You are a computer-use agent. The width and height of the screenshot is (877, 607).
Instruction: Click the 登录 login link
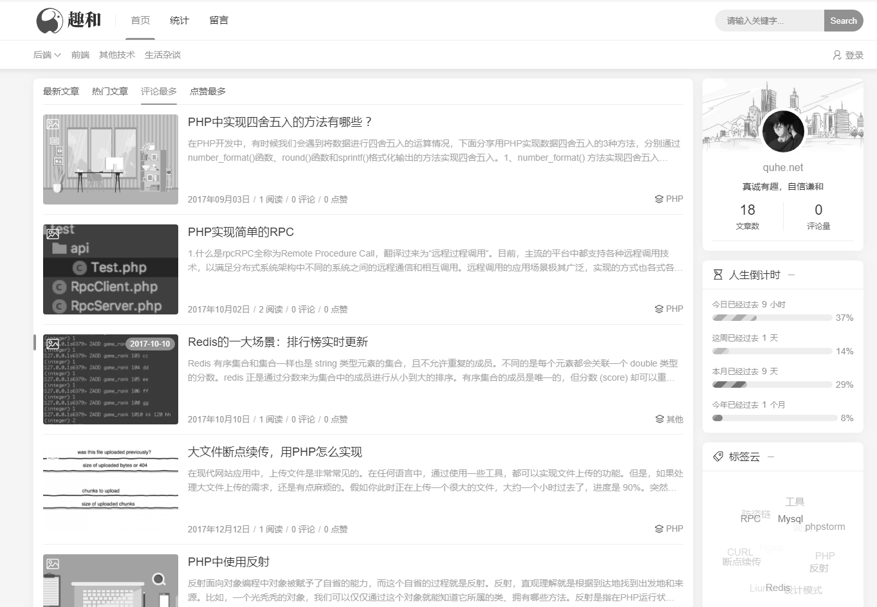click(854, 55)
